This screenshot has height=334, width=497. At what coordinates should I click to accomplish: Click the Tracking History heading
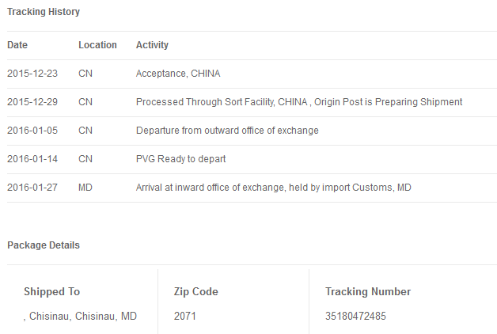point(44,12)
